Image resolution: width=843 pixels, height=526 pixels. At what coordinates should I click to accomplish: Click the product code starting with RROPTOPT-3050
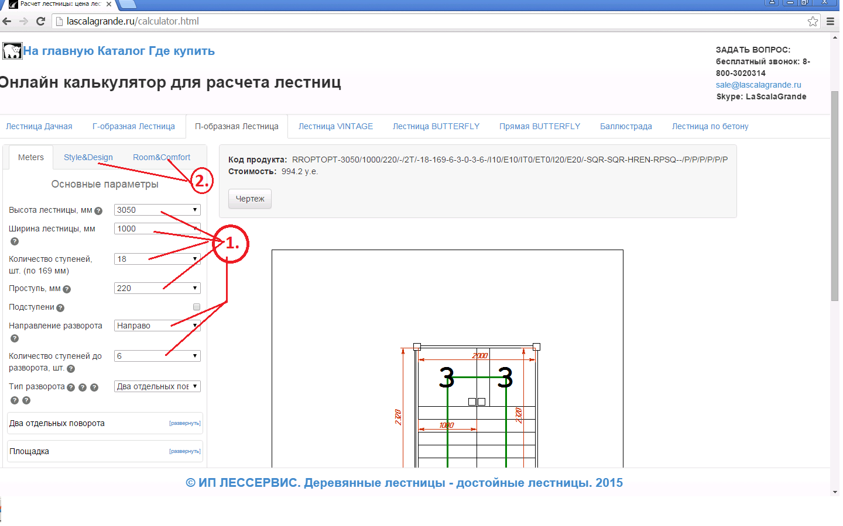tap(510, 160)
